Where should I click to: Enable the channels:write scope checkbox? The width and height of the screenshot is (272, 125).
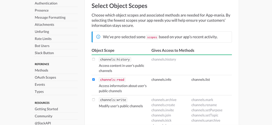point(93,99)
